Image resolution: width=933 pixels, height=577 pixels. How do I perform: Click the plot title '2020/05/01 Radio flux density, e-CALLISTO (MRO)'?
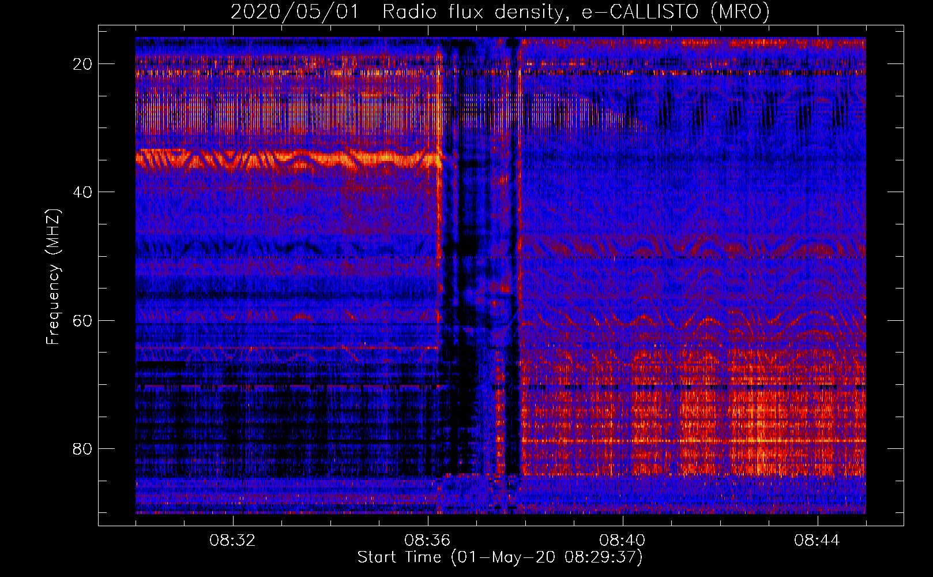[500, 12]
